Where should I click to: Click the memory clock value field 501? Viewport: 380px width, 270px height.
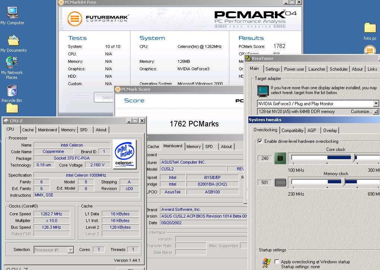pyautogui.click(x=265, y=182)
